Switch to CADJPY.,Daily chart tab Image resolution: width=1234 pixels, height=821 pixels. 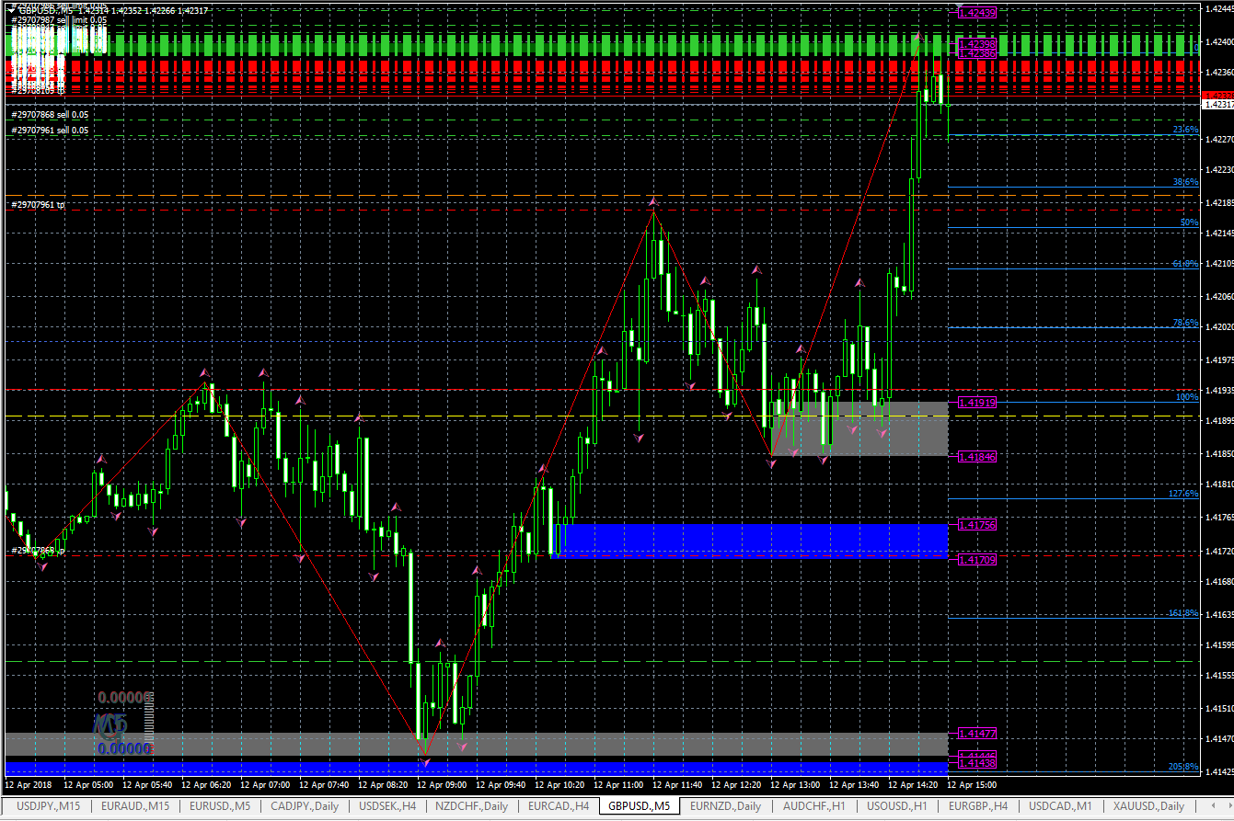tap(305, 806)
